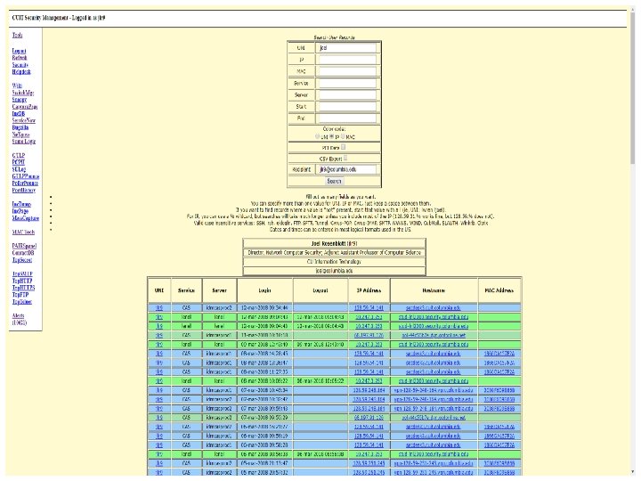
Task: Open the PollerPounce link
Action: tap(25, 183)
